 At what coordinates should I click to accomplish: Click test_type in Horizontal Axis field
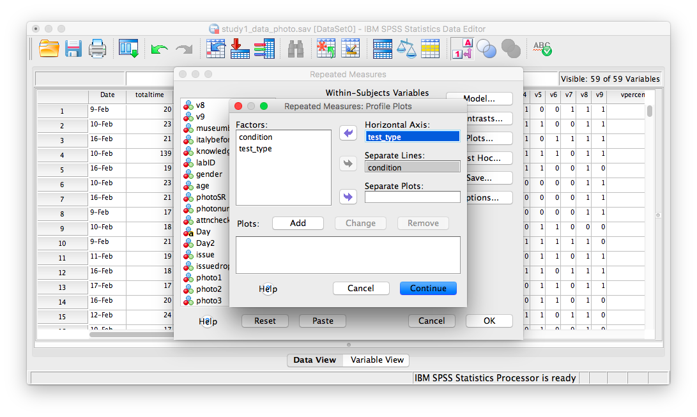click(413, 137)
